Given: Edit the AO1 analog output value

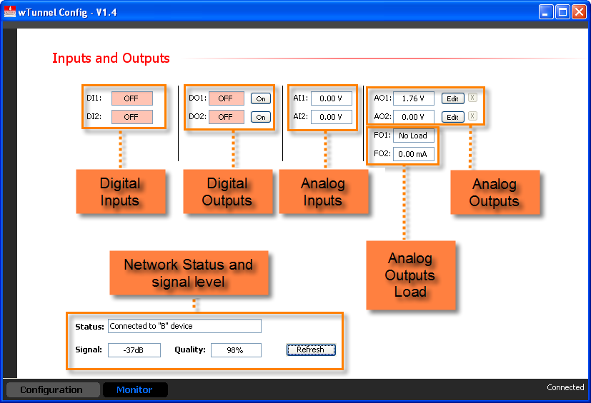Looking at the screenshot, I should point(452,98).
